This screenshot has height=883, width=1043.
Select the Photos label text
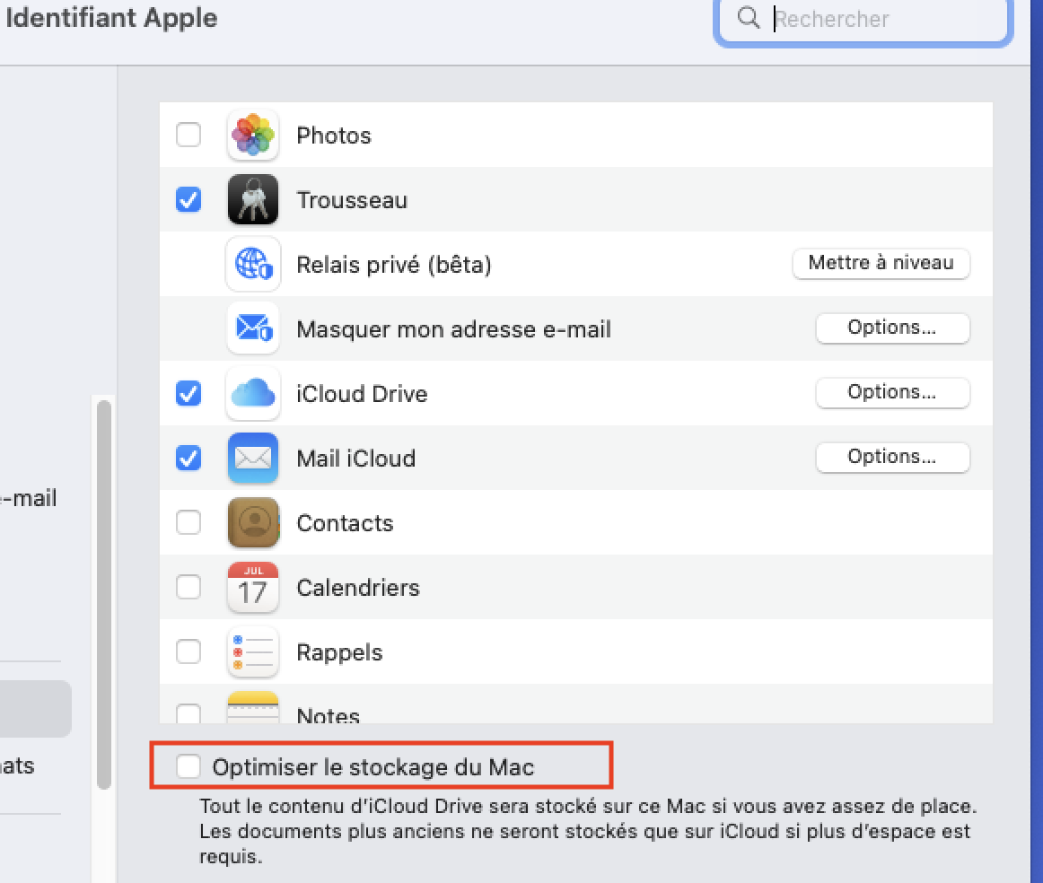pyautogui.click(x=333, y=136)
